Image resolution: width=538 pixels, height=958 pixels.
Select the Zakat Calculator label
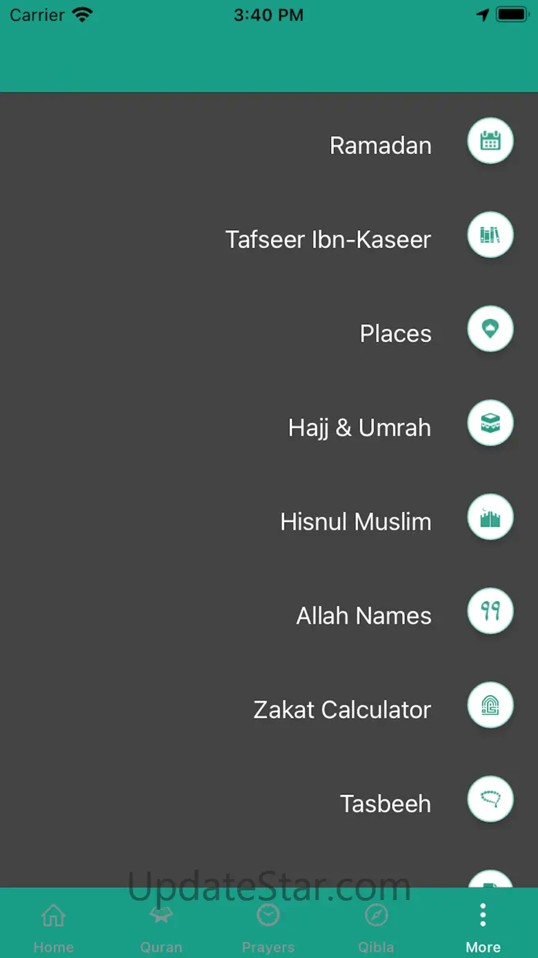point(342,710)
